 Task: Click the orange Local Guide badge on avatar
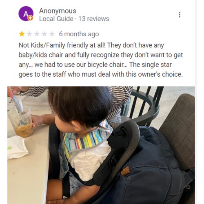pyautogui.click(x=31, y=18)
